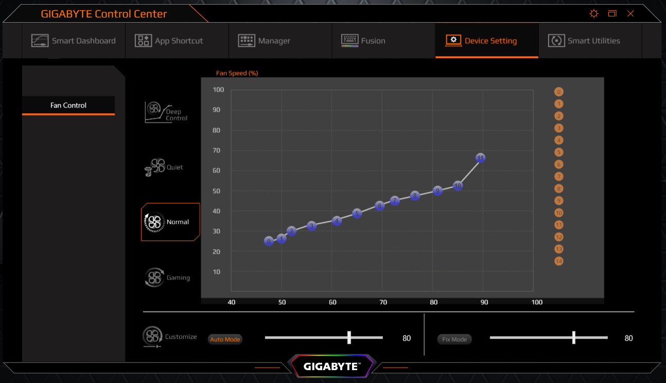Activate the Normal fan mode

[170, 222]
